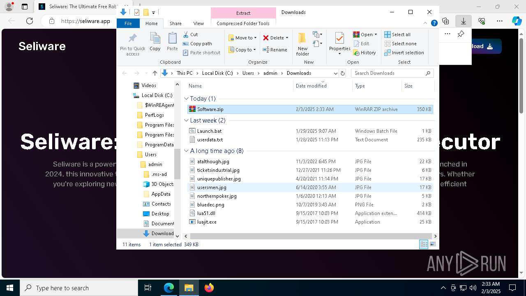
Task: Select lua51.dll file
Action: coord(310,213)
